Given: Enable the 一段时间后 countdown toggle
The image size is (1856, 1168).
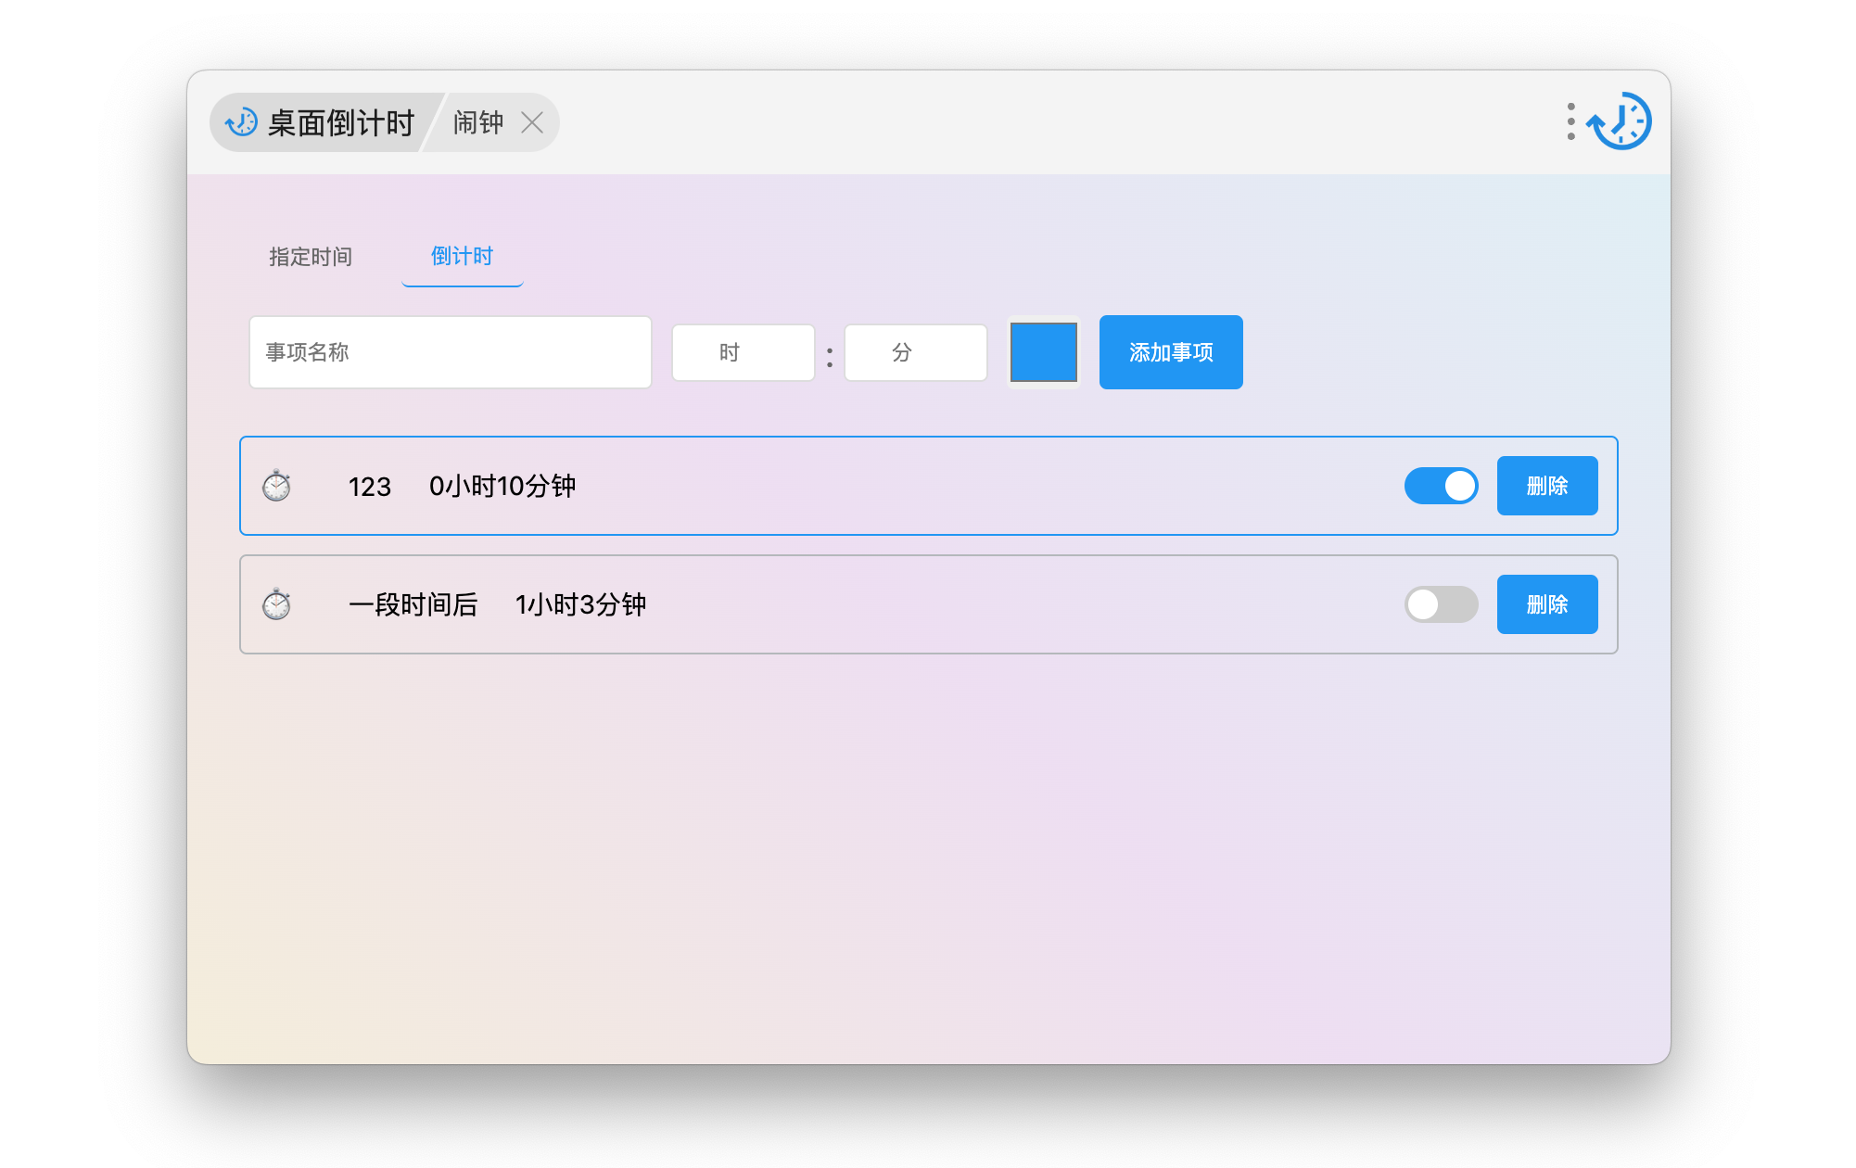Looking at the screenshot, I should pyautogui.click(x=1441, y=604).
